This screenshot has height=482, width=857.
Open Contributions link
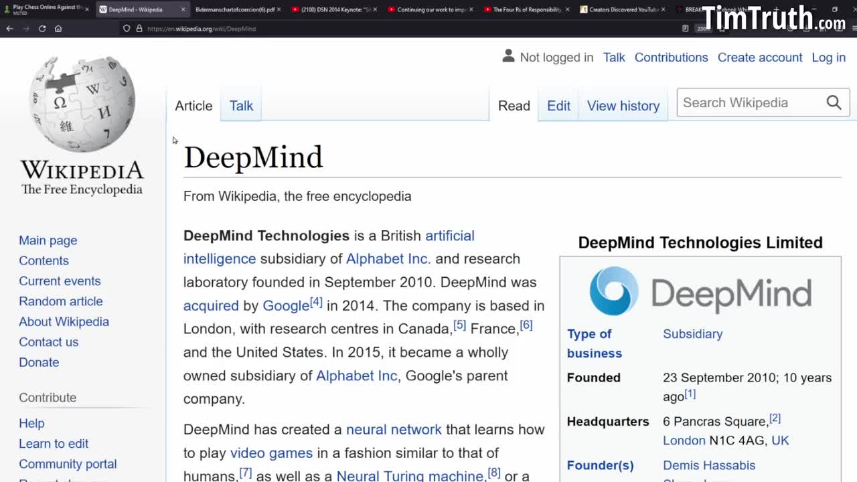coord(671,58)
